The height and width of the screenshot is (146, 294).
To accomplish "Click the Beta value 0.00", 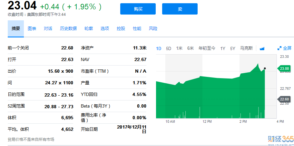I will pos(142,106).
